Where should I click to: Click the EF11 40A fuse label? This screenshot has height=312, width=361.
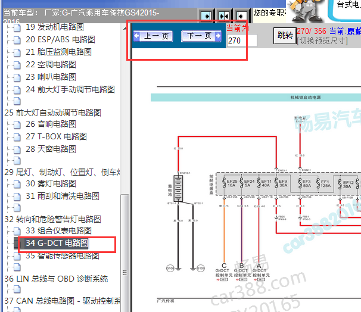[x=266, y=183]
